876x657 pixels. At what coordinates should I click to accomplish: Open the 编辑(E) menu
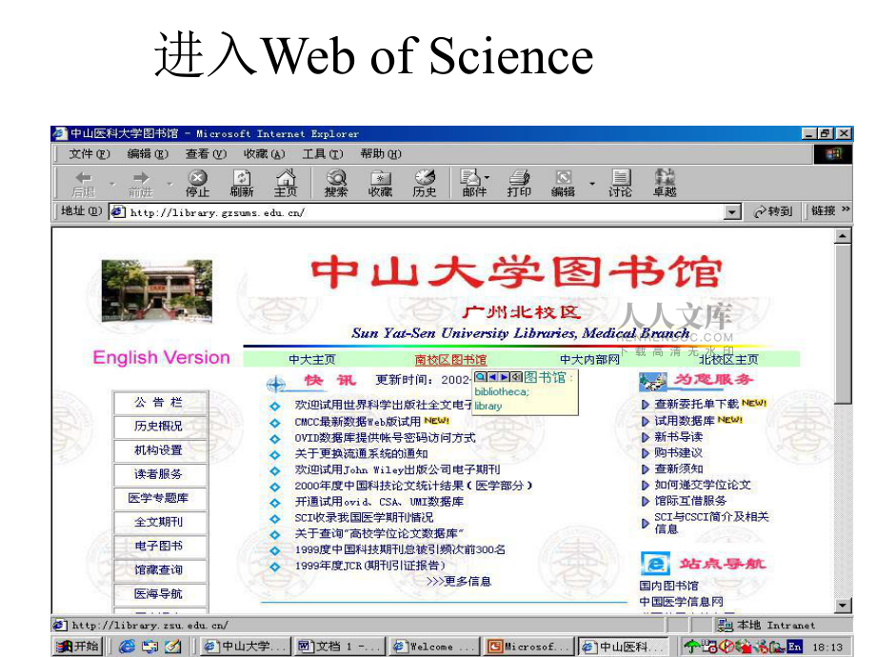coord(148,153)
